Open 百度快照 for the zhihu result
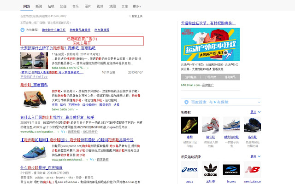Screen dimensions: 295x184 [x=74, y=132]
